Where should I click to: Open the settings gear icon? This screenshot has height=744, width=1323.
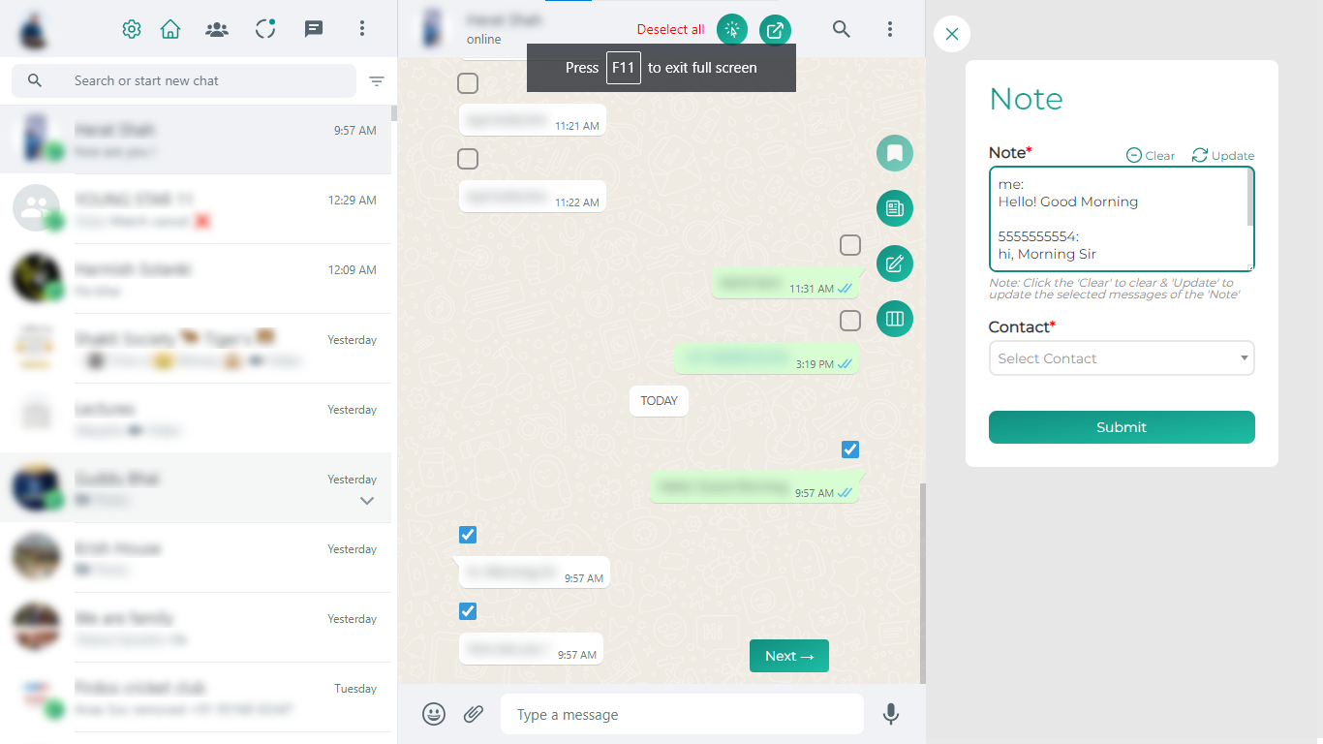(x=131, y=29)
